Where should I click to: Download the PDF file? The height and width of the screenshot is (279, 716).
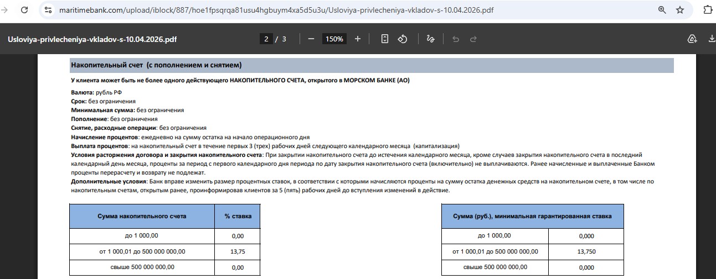(x=711, y=39)
